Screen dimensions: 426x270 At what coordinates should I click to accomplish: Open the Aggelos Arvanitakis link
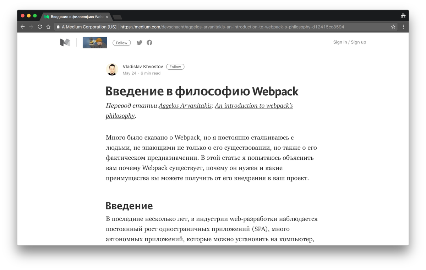185,106
